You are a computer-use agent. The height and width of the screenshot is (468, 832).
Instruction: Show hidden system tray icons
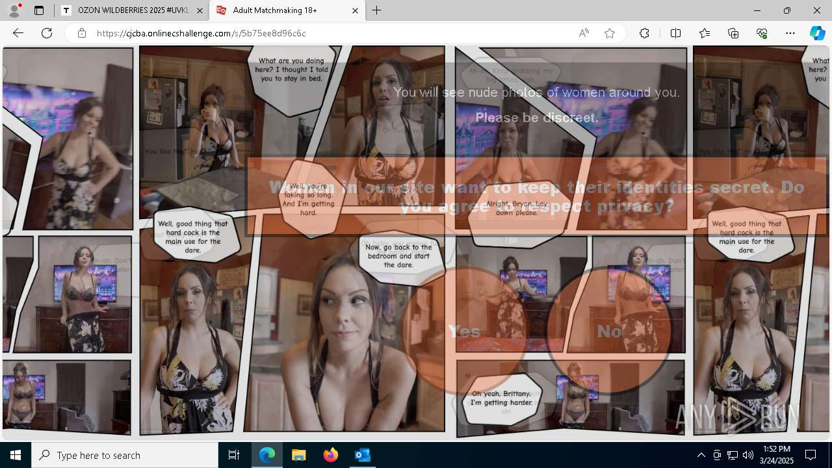701,455
